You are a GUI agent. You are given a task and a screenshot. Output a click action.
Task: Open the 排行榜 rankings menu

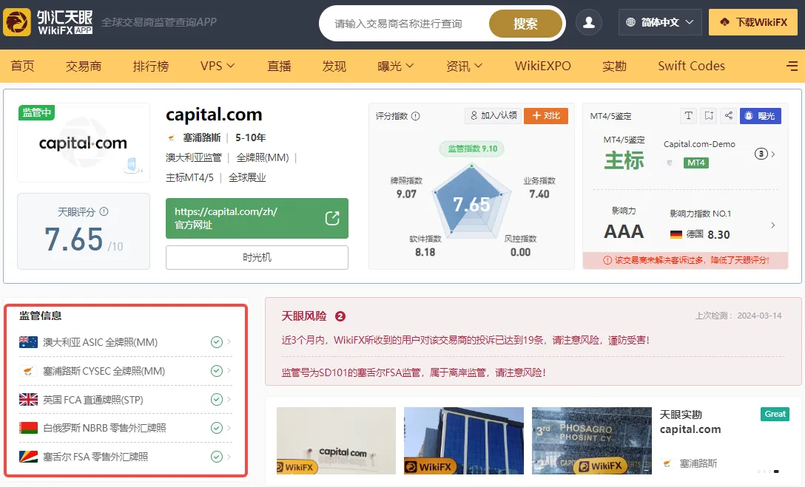150,66
